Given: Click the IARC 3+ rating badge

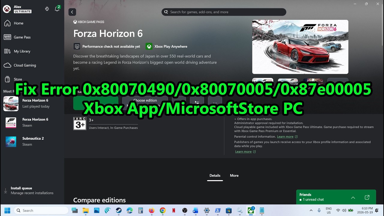Looking at the screenshot, I should click(x=80, y=123).
